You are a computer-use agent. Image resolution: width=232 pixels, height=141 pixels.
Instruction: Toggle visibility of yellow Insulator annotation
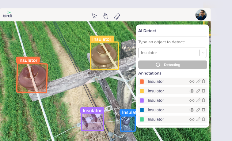click(192, 91)
